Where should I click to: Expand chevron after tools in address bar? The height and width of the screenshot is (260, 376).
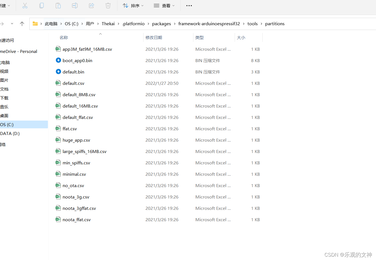262,24
